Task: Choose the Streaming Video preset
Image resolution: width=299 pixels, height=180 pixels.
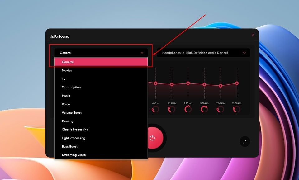Action: (x=74, y=155)
